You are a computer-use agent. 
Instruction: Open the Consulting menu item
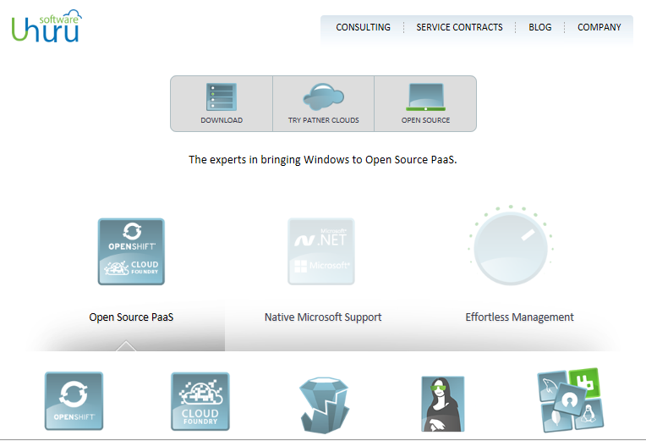tap(363, 27)
